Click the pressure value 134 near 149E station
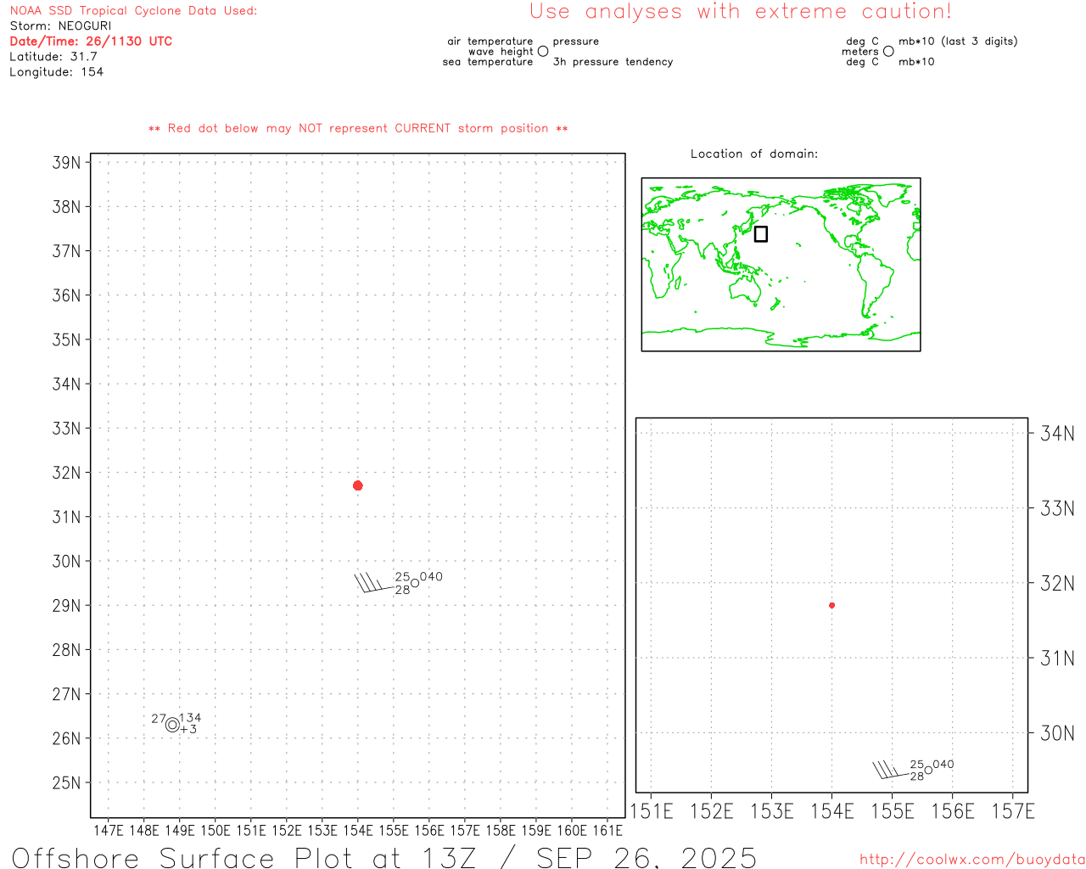This screenshot has height=869, width=1086. click(190, 718)
